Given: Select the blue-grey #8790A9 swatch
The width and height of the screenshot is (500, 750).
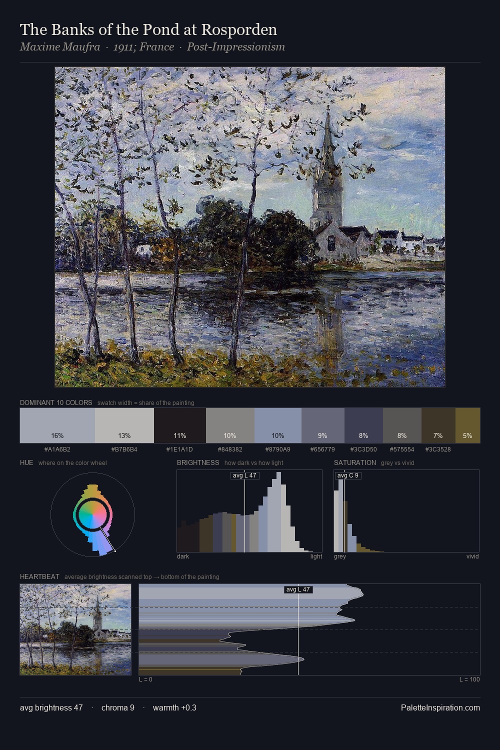Looking at the screenshot, I should tap(278, 425).
